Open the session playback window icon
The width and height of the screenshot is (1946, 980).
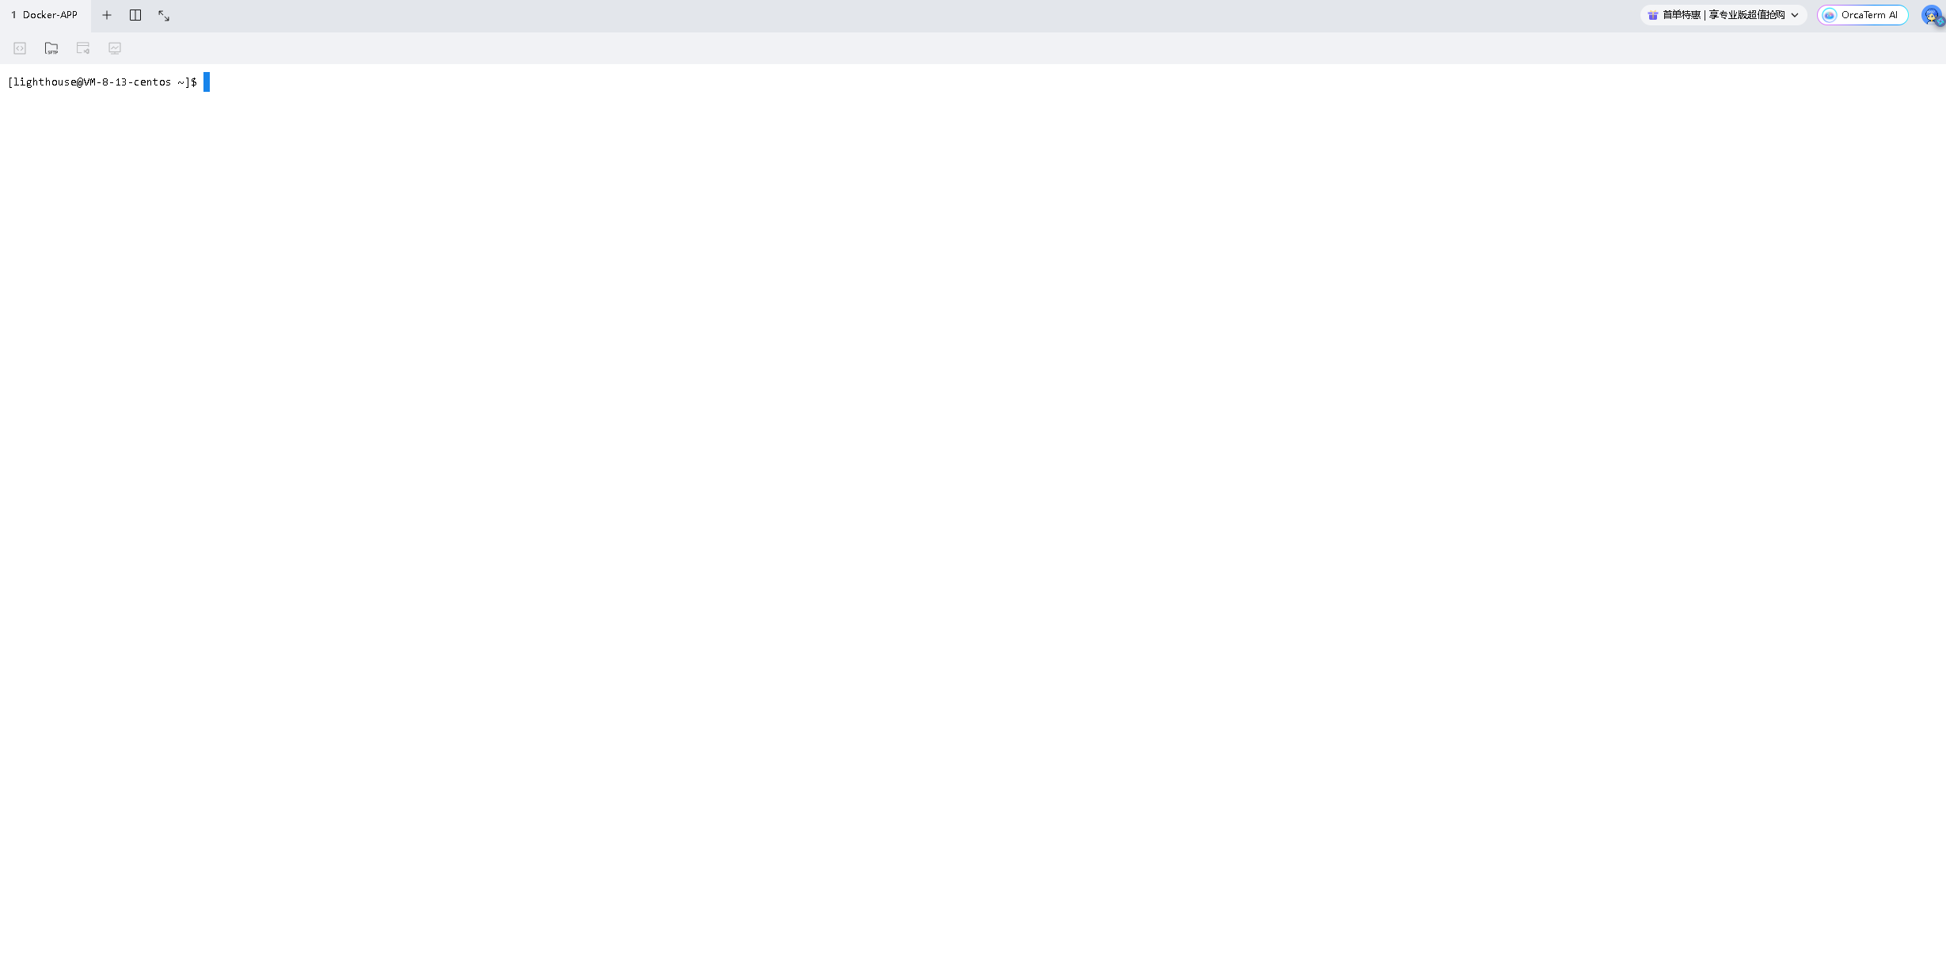83,48
